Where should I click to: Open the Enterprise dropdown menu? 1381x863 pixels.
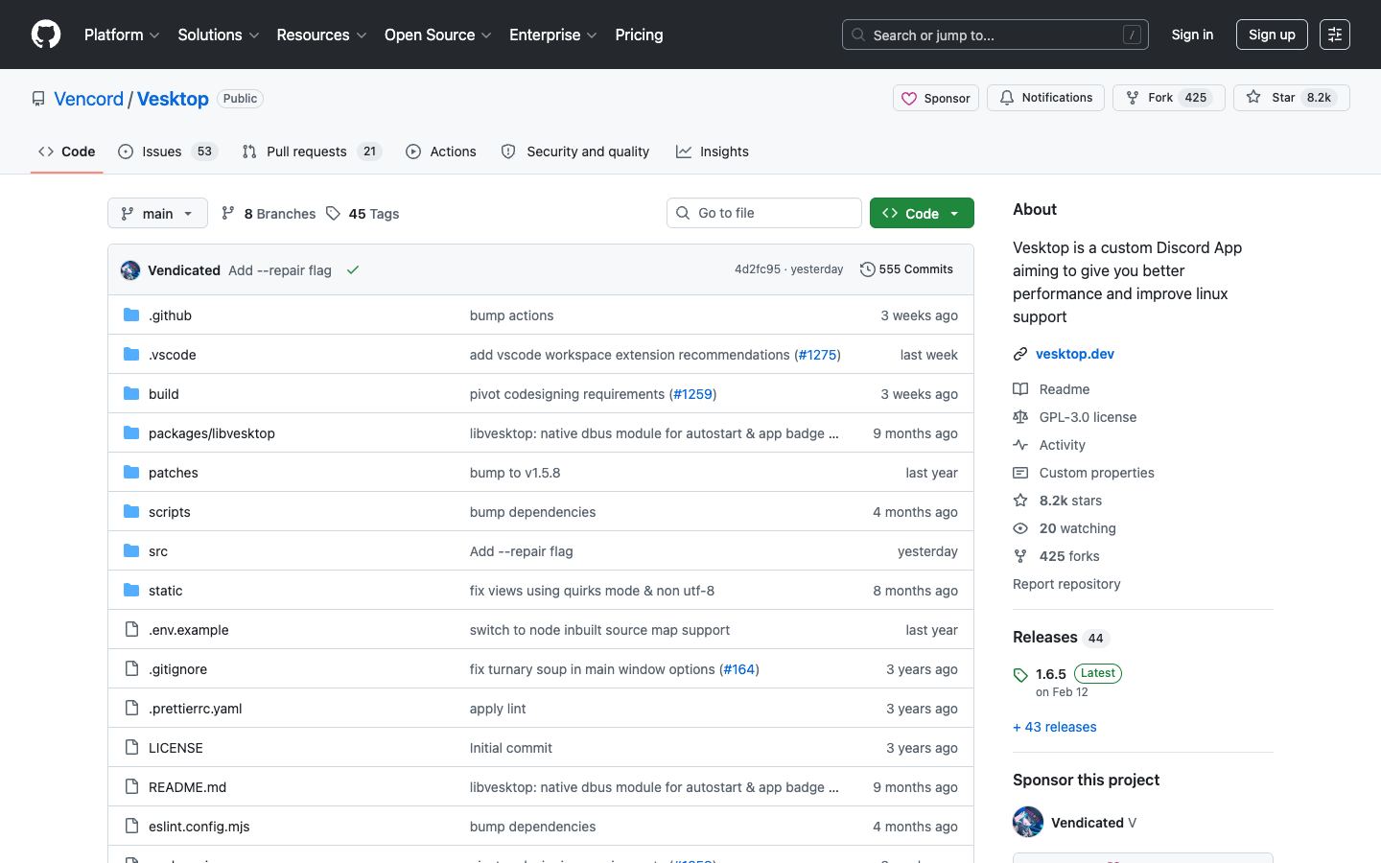[x=553, y=35]
